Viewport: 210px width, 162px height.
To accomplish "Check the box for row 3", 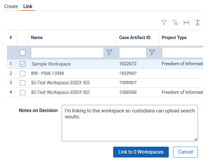I will click(23, 83).
